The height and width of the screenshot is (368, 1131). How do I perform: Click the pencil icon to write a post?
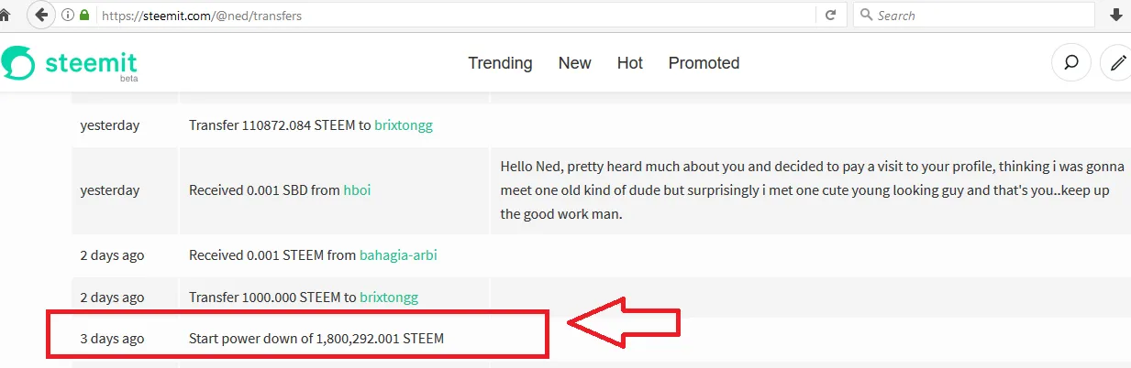point(1117,63)
